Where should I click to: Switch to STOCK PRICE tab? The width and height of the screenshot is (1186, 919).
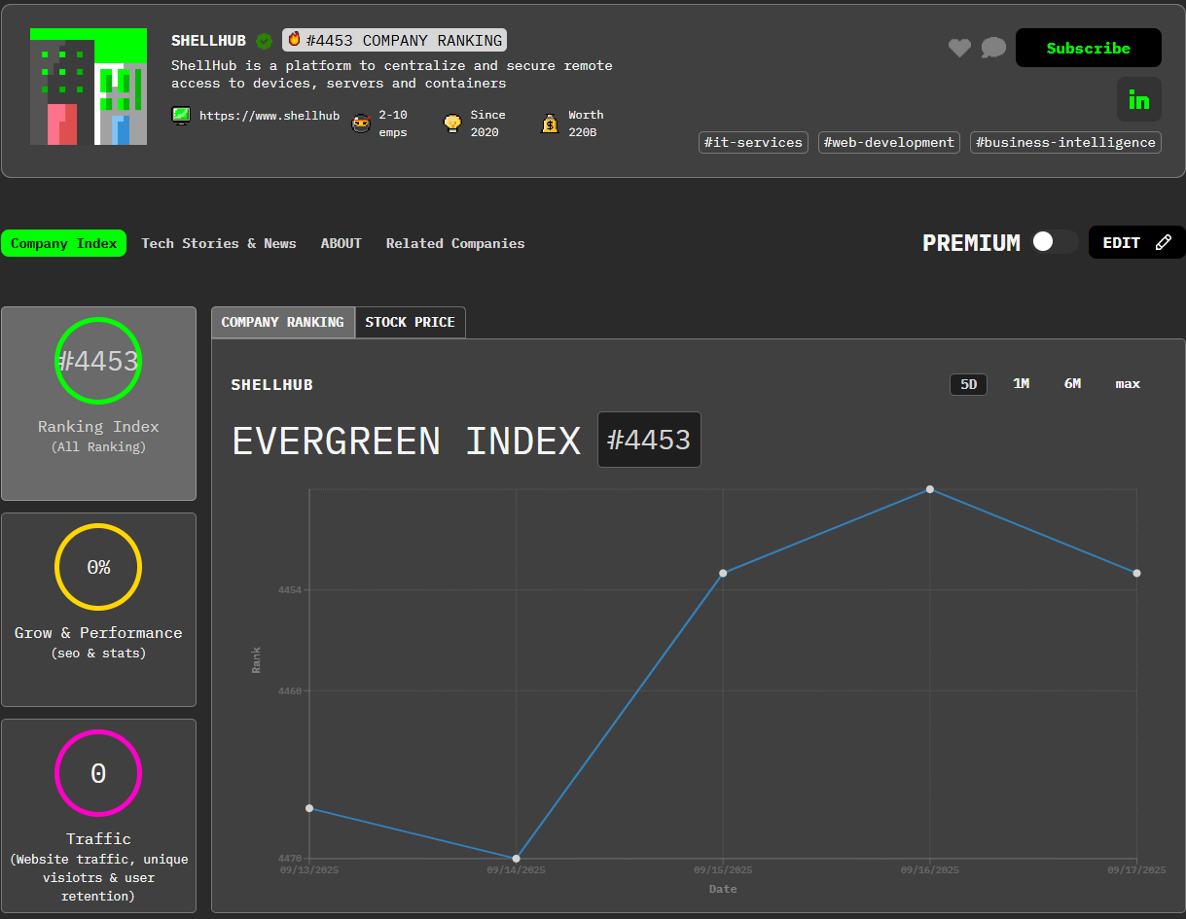(411, 322)
